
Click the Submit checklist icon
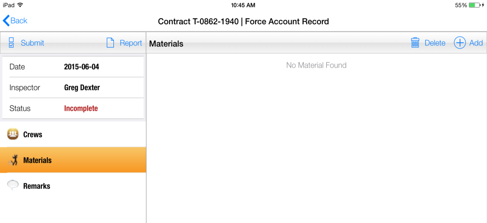(x=11, y=43)
